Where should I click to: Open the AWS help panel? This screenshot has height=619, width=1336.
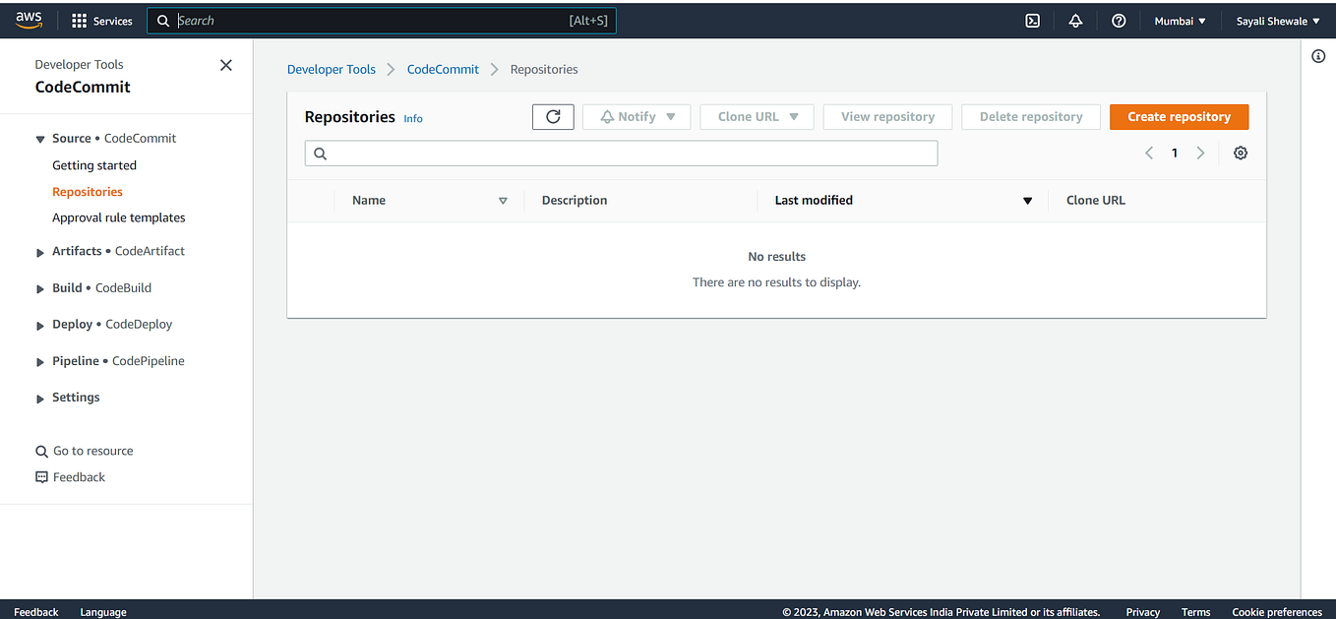[1119, 19]
